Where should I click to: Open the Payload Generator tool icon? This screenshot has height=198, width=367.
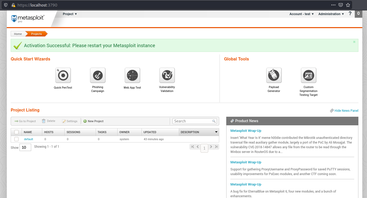(274, 75)
